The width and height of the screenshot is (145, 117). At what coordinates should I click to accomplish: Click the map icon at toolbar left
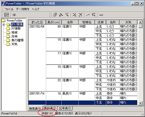[x=7, y=15]
